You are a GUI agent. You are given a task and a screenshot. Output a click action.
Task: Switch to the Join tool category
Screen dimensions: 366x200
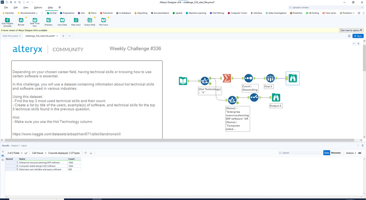pos(81,13)
